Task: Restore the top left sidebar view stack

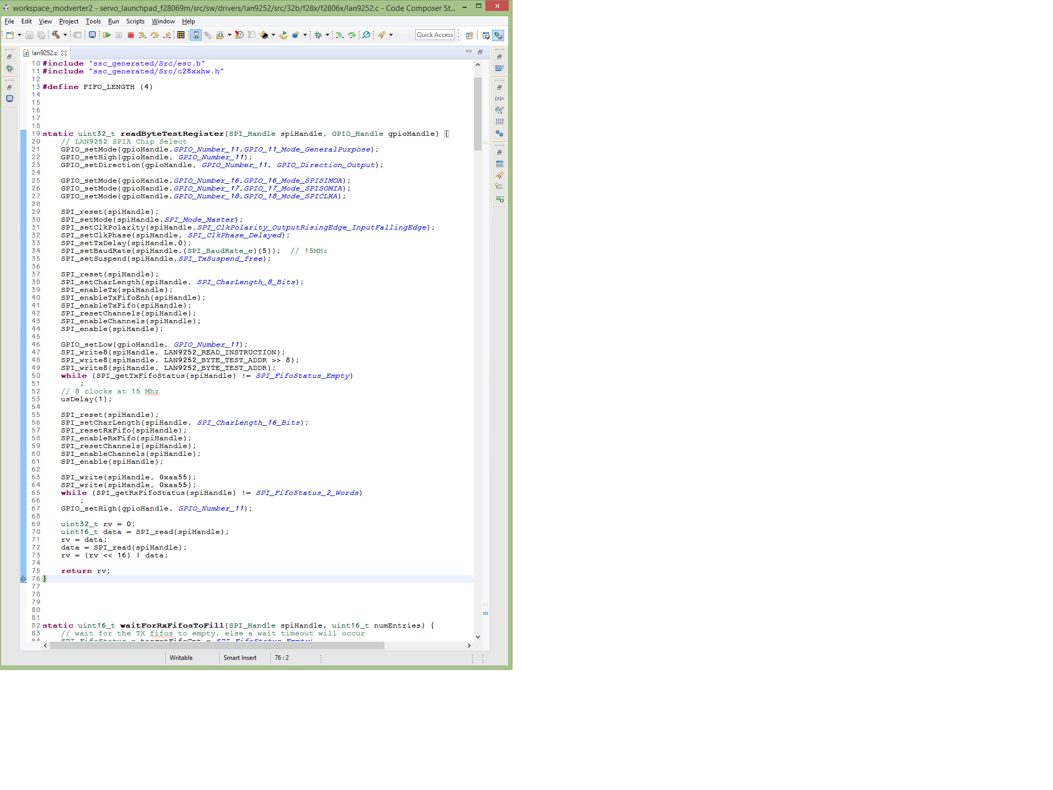Action: (9, 57)
